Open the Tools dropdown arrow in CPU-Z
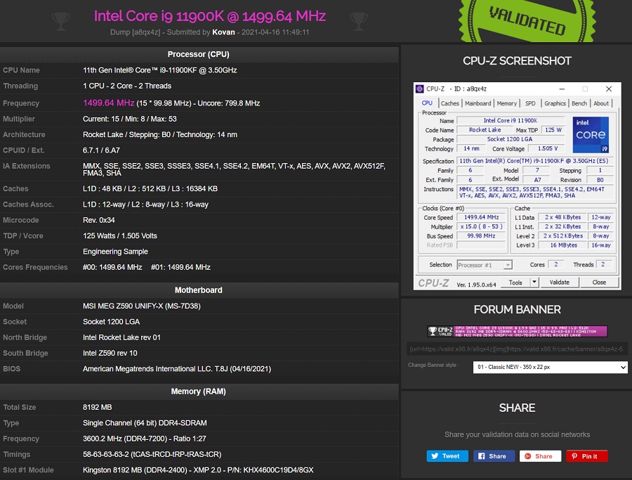 534,282
